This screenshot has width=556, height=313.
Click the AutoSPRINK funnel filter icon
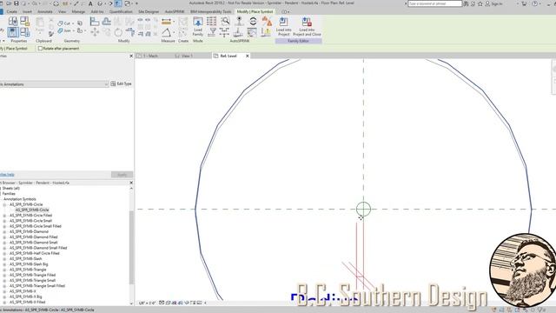pyautogui.click(x=212, y=33)
